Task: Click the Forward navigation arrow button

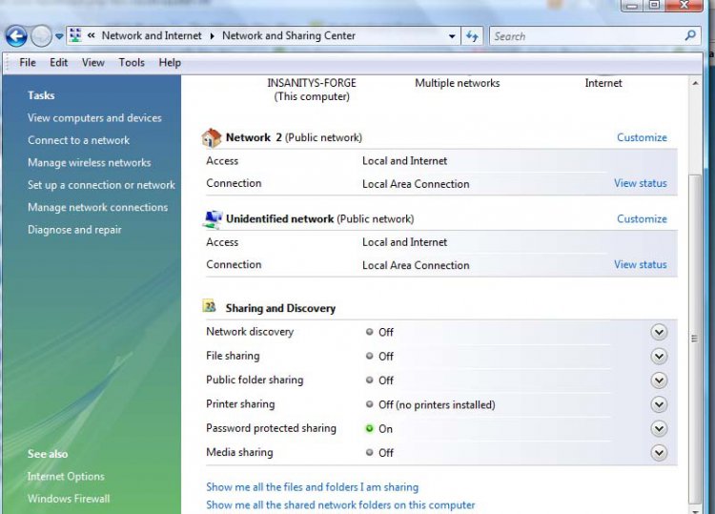Action: (x=42, y=36)
